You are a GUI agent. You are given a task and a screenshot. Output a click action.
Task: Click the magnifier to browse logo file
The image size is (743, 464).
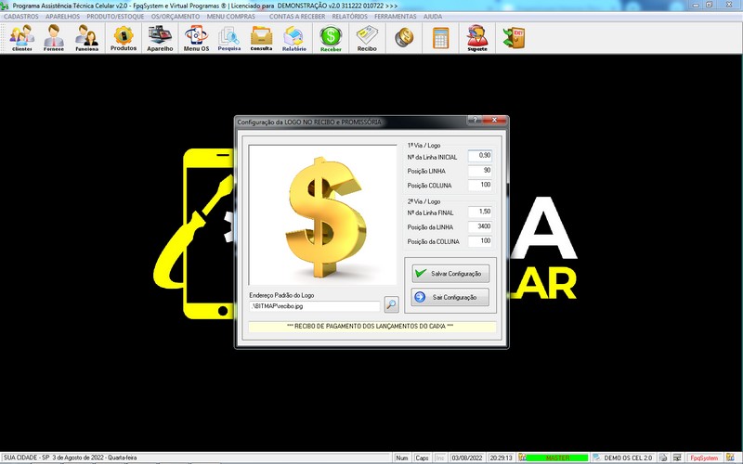391,304
